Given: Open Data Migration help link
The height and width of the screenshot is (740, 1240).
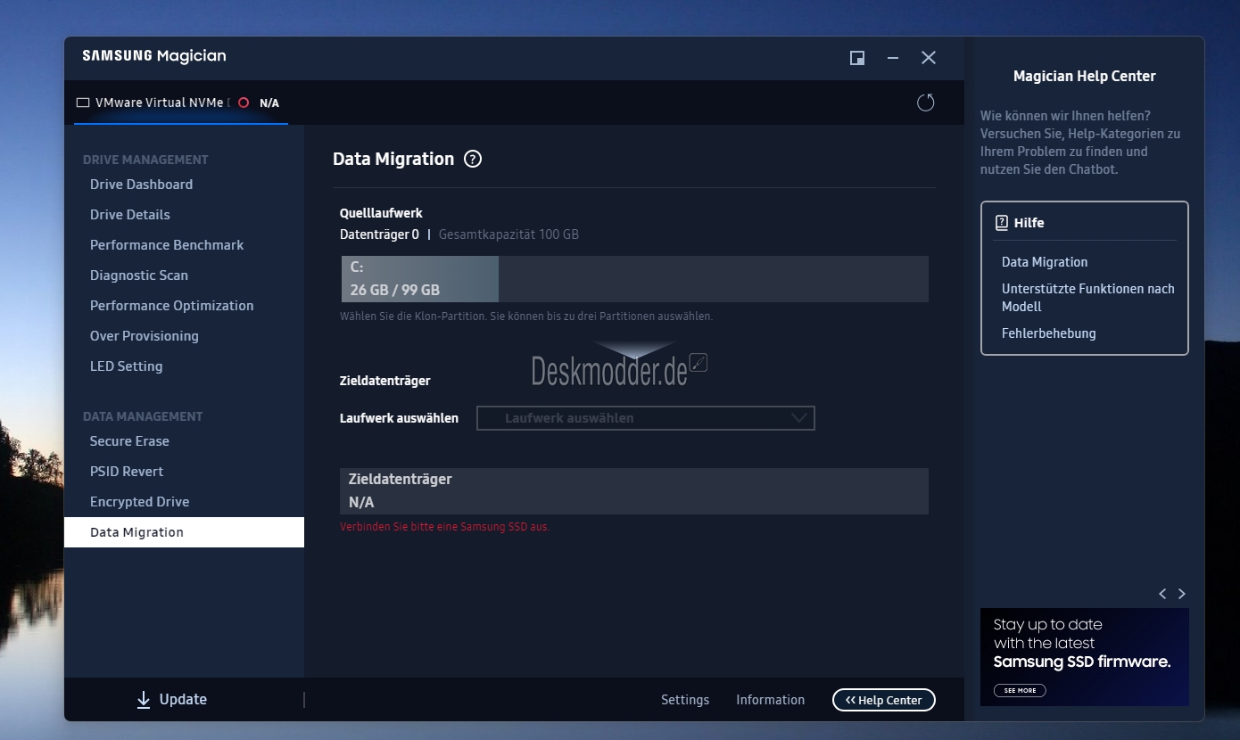Looking at the screenshot, I should click(1045, 262).
